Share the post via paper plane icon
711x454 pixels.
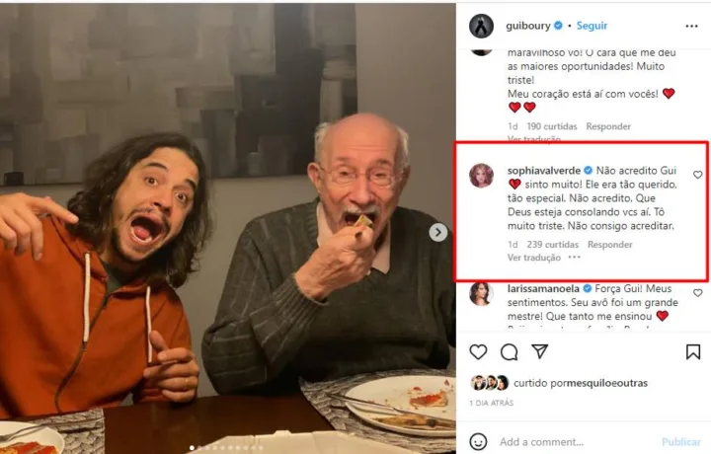tap(539, 352)
